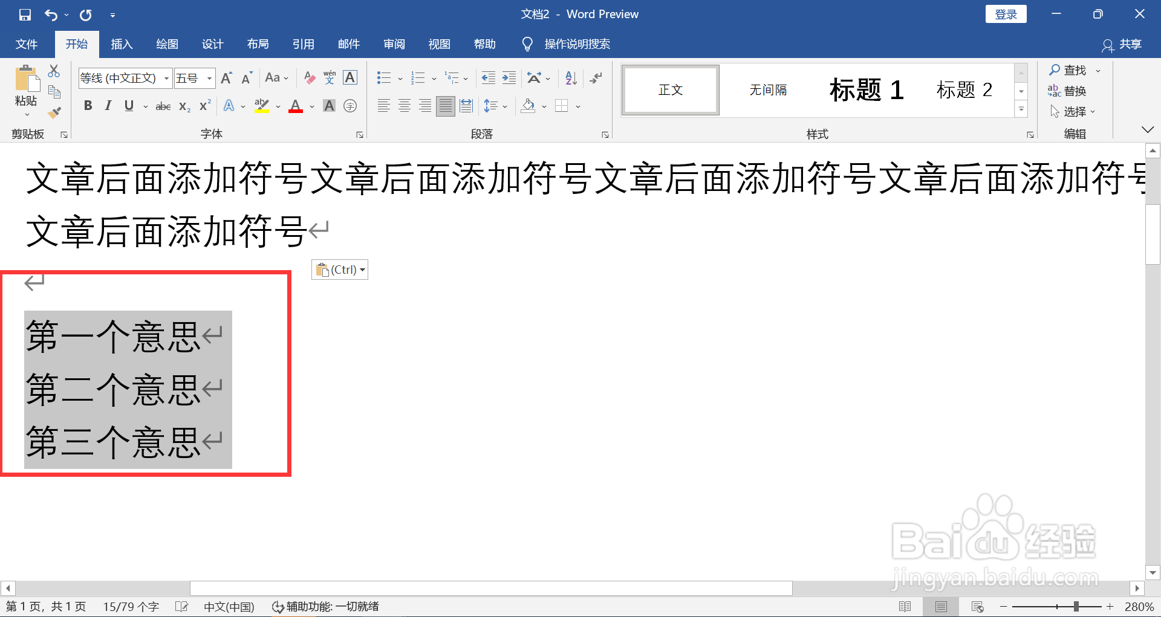Center align the paragraph
The image size is (1161, 617).
coord(405,106)
